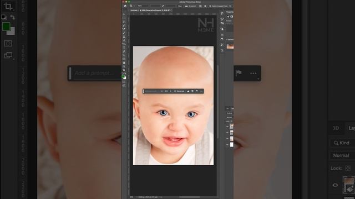Click the green foreground color swatch in small toolbar
355x199 pixels.
[x=123, y=76]
